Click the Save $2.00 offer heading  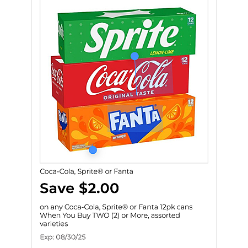[x=79, y=188]
